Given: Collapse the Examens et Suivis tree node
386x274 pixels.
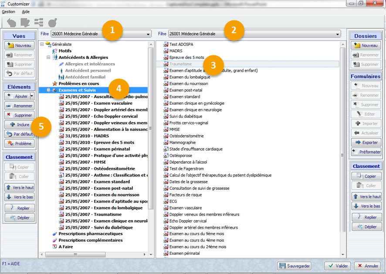Looking at the screenshot, I should (48, 90).
